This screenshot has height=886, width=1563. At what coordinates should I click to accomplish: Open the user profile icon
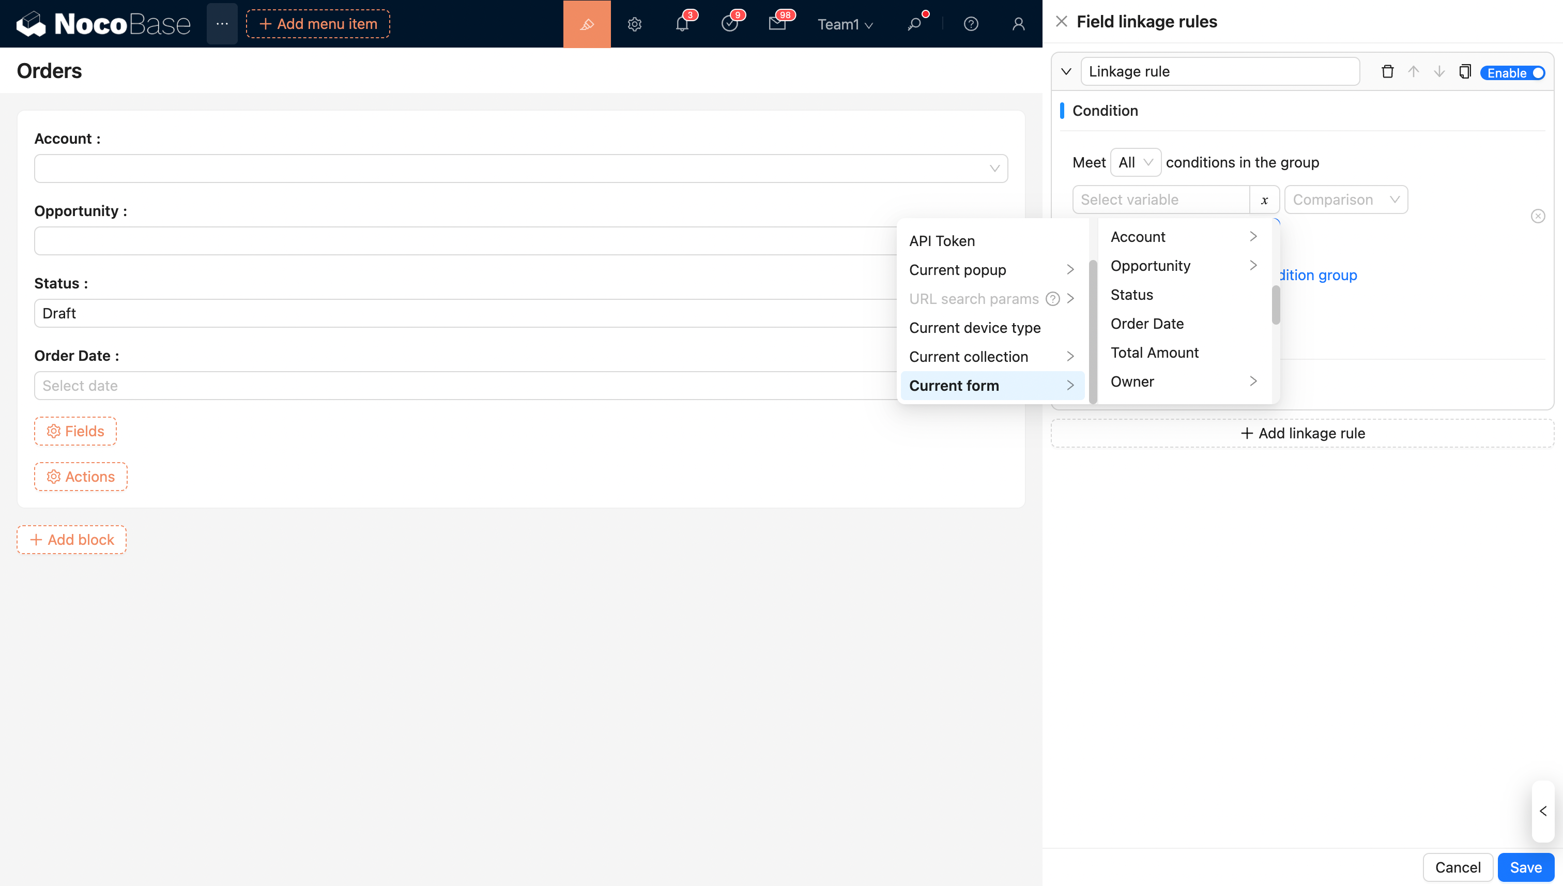1018,24
